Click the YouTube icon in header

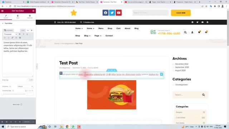(118, 13)
